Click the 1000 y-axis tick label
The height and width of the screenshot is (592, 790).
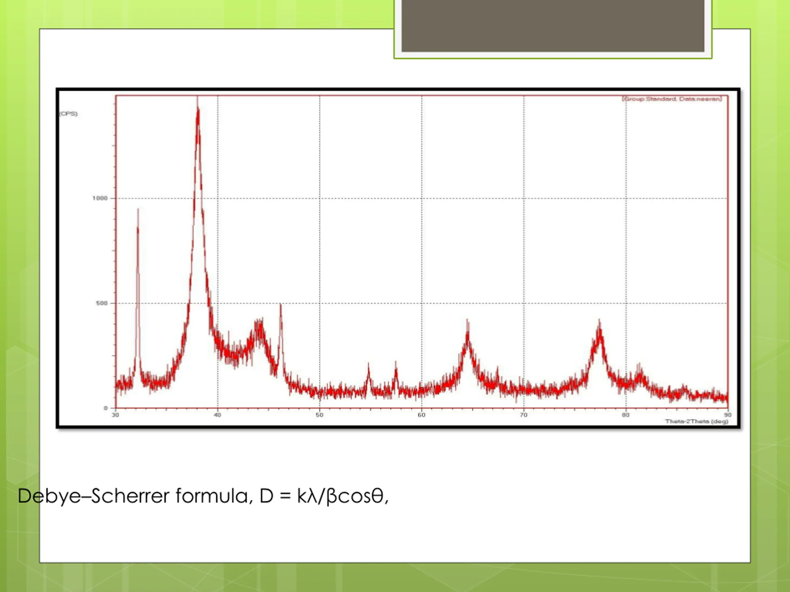100,198
